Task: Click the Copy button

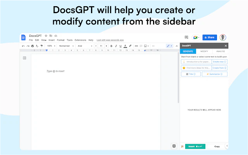Action: (x=217, y=146)
